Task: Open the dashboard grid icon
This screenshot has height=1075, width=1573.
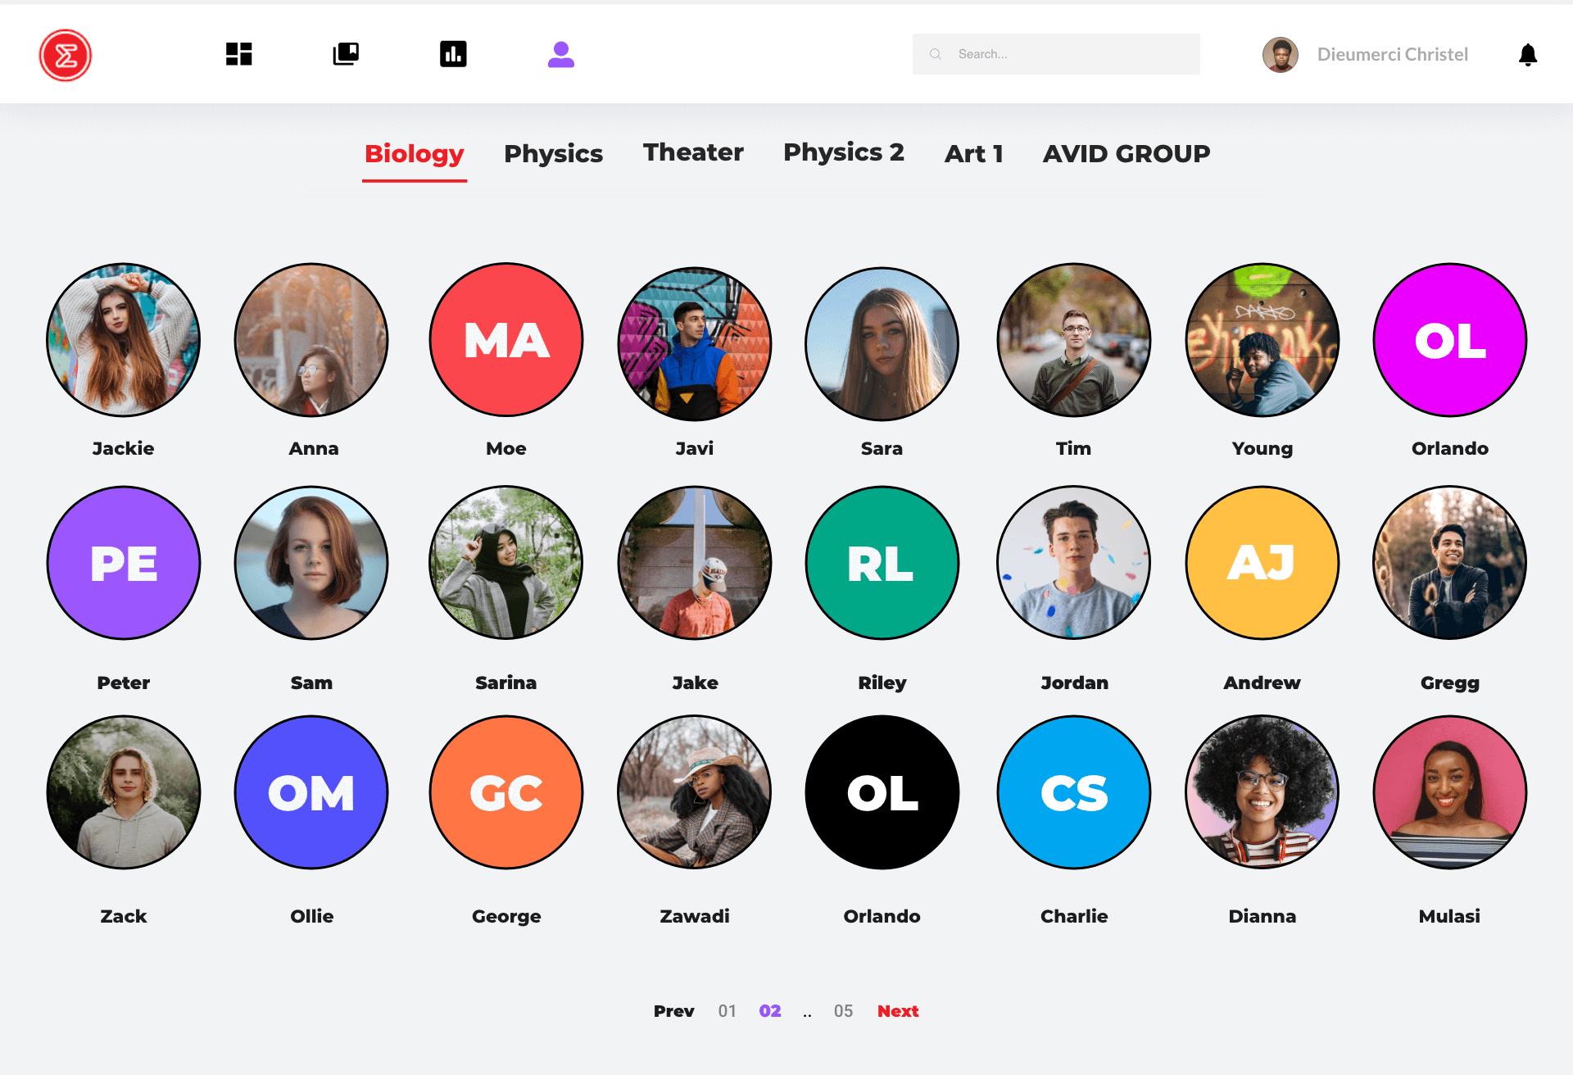Action: (238, 54)
